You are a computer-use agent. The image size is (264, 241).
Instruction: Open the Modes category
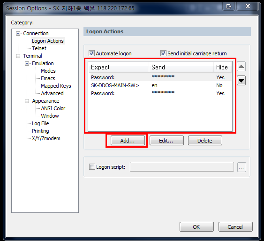(x=48, y=71)
